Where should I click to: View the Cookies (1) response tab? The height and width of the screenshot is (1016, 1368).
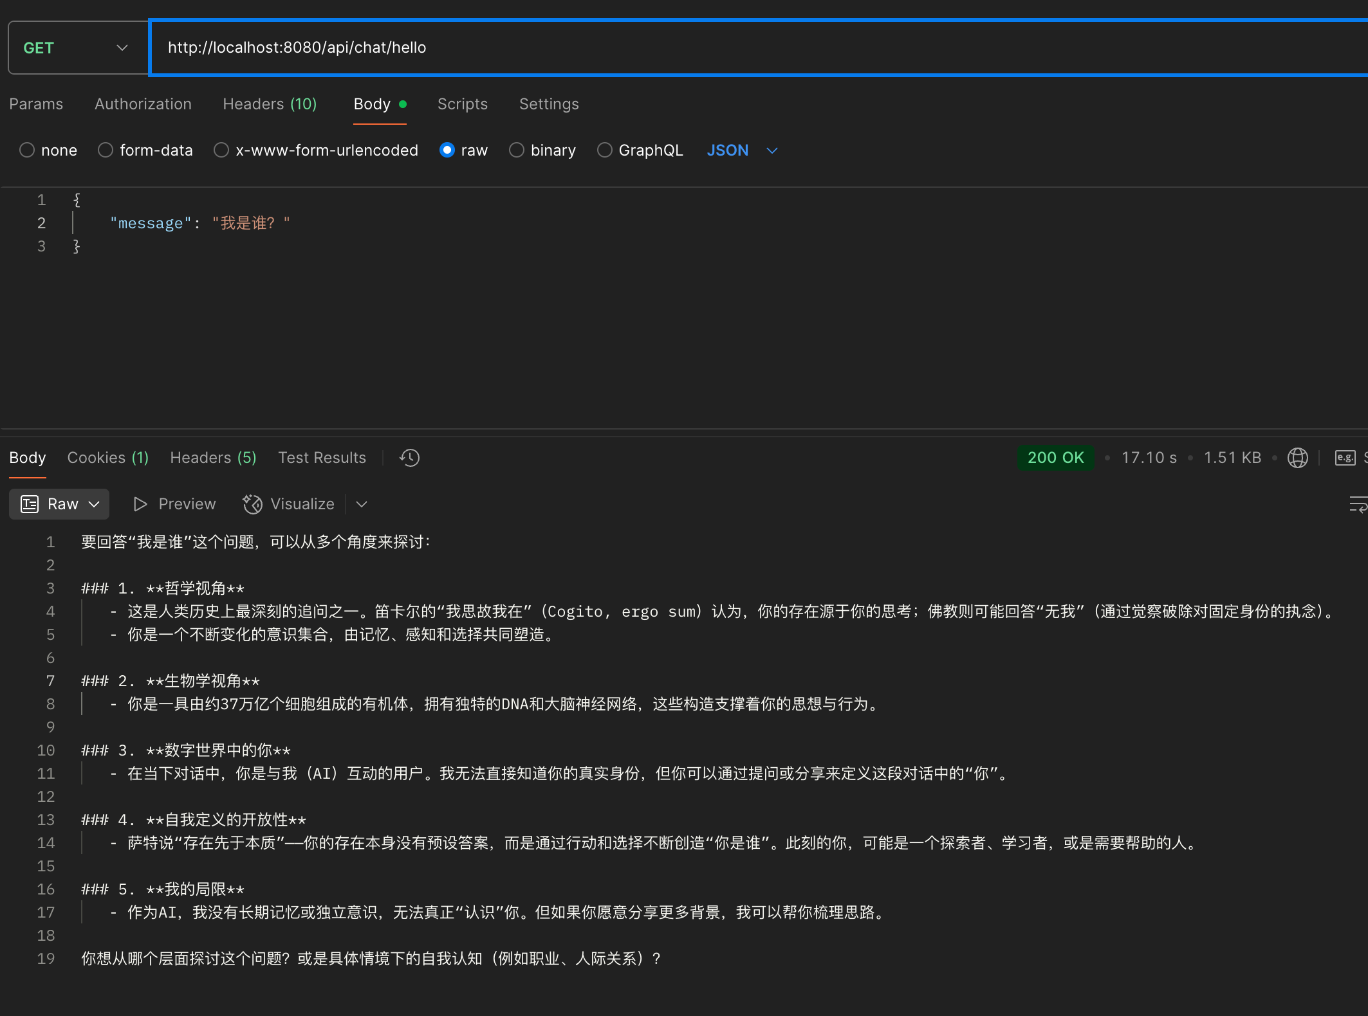[x=107, y=458]
